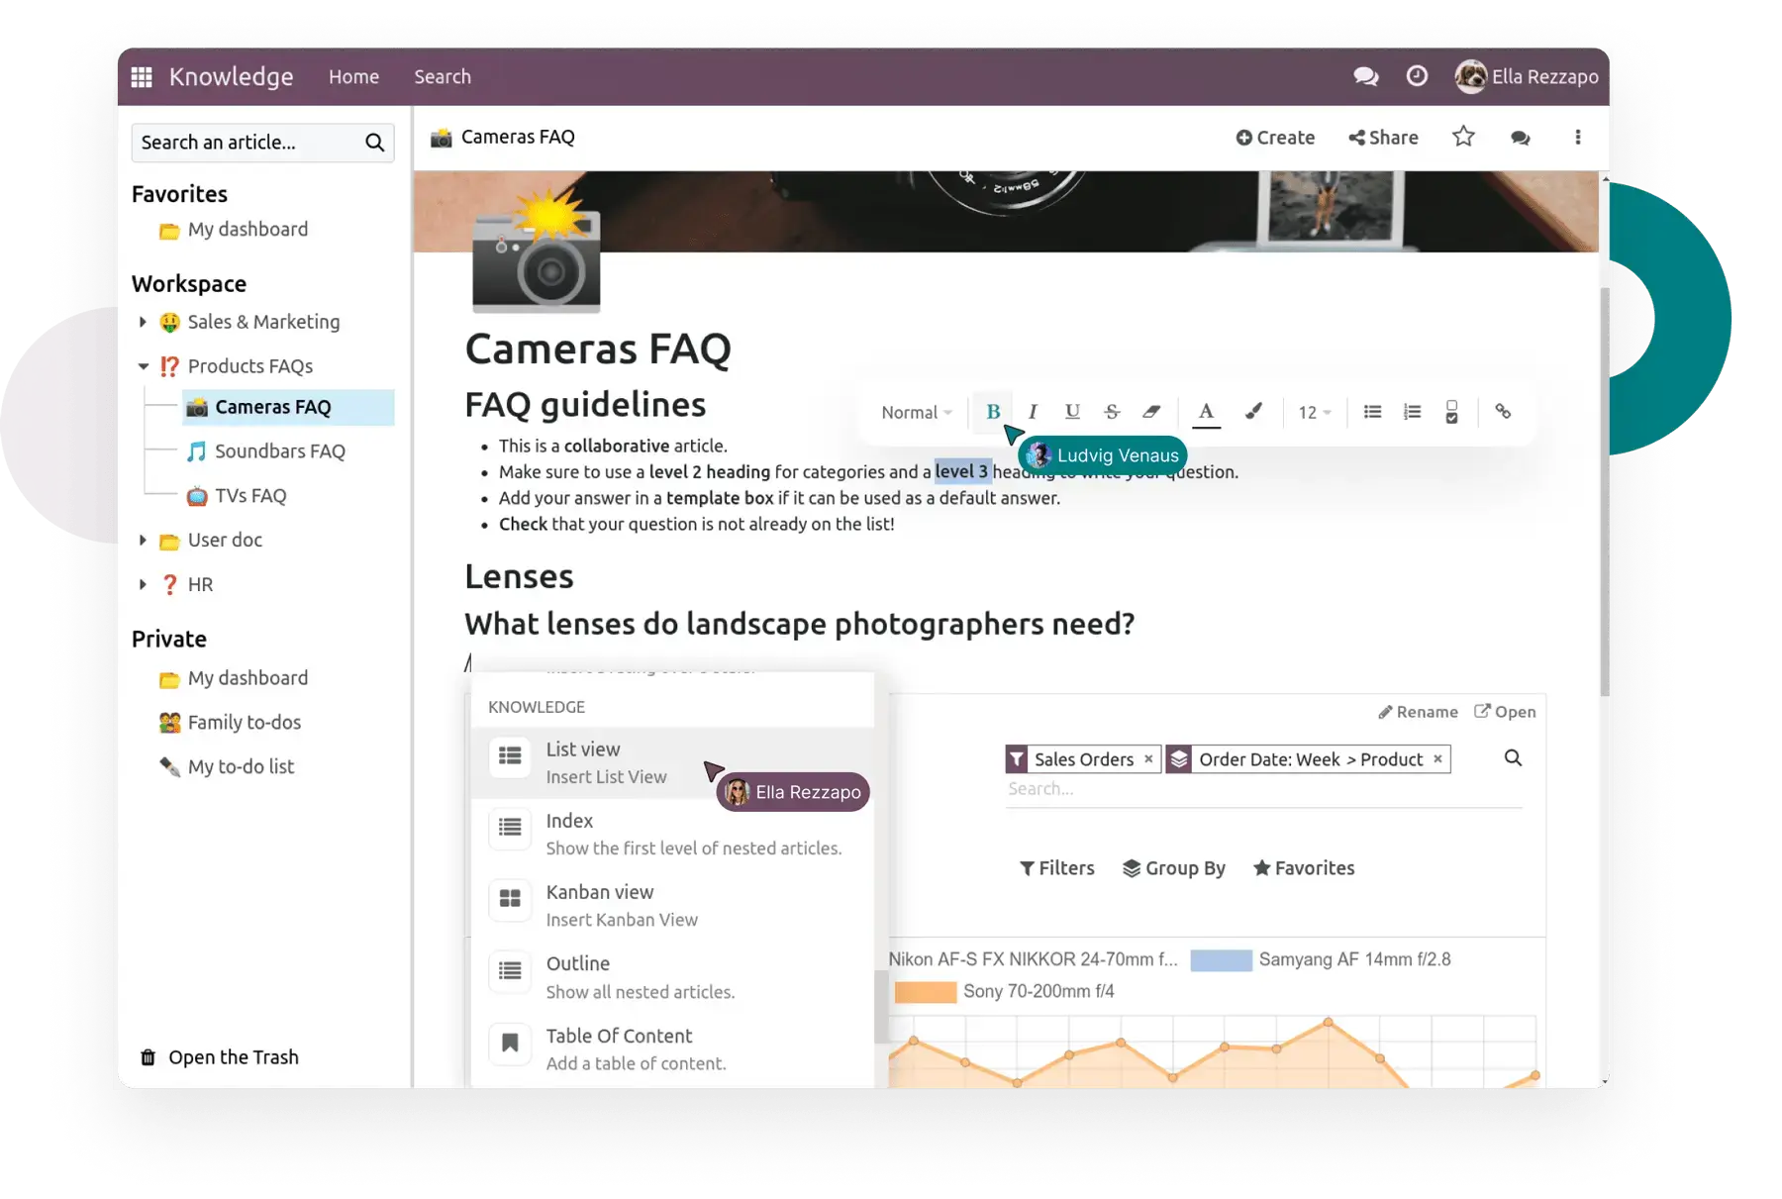Screen dimensions: 1782x1199
Task: Toggle italic formatting
Action: tap(1033, 411)
